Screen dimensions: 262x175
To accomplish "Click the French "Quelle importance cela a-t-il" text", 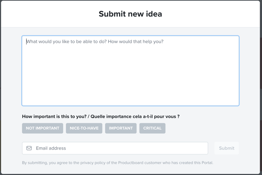I will (x=121, y=117).
